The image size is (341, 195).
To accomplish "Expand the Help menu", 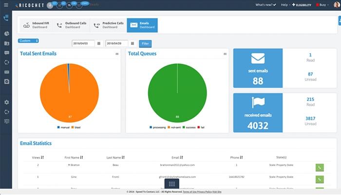I will pos(285,5).
